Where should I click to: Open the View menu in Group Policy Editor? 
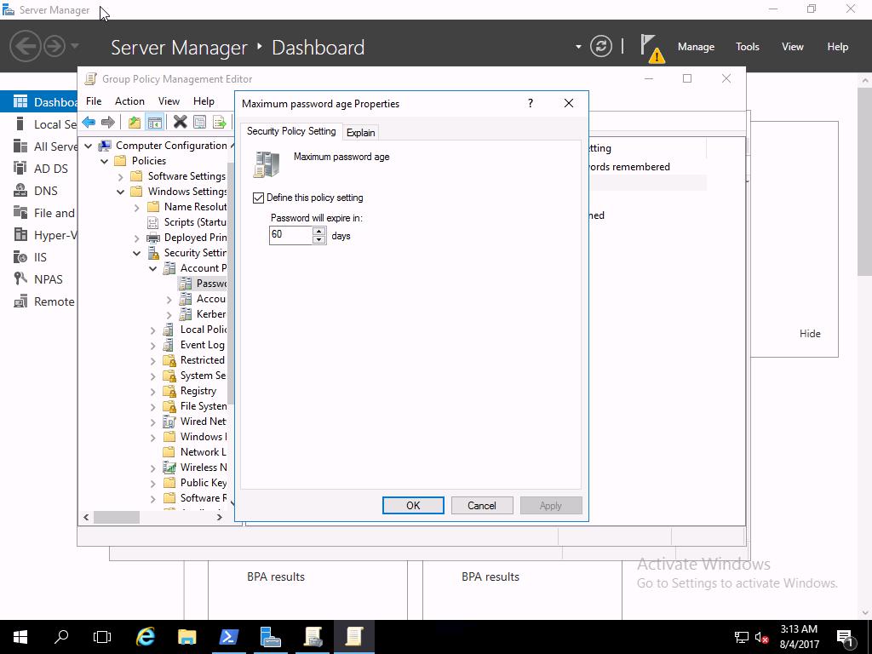pos(169,101)
